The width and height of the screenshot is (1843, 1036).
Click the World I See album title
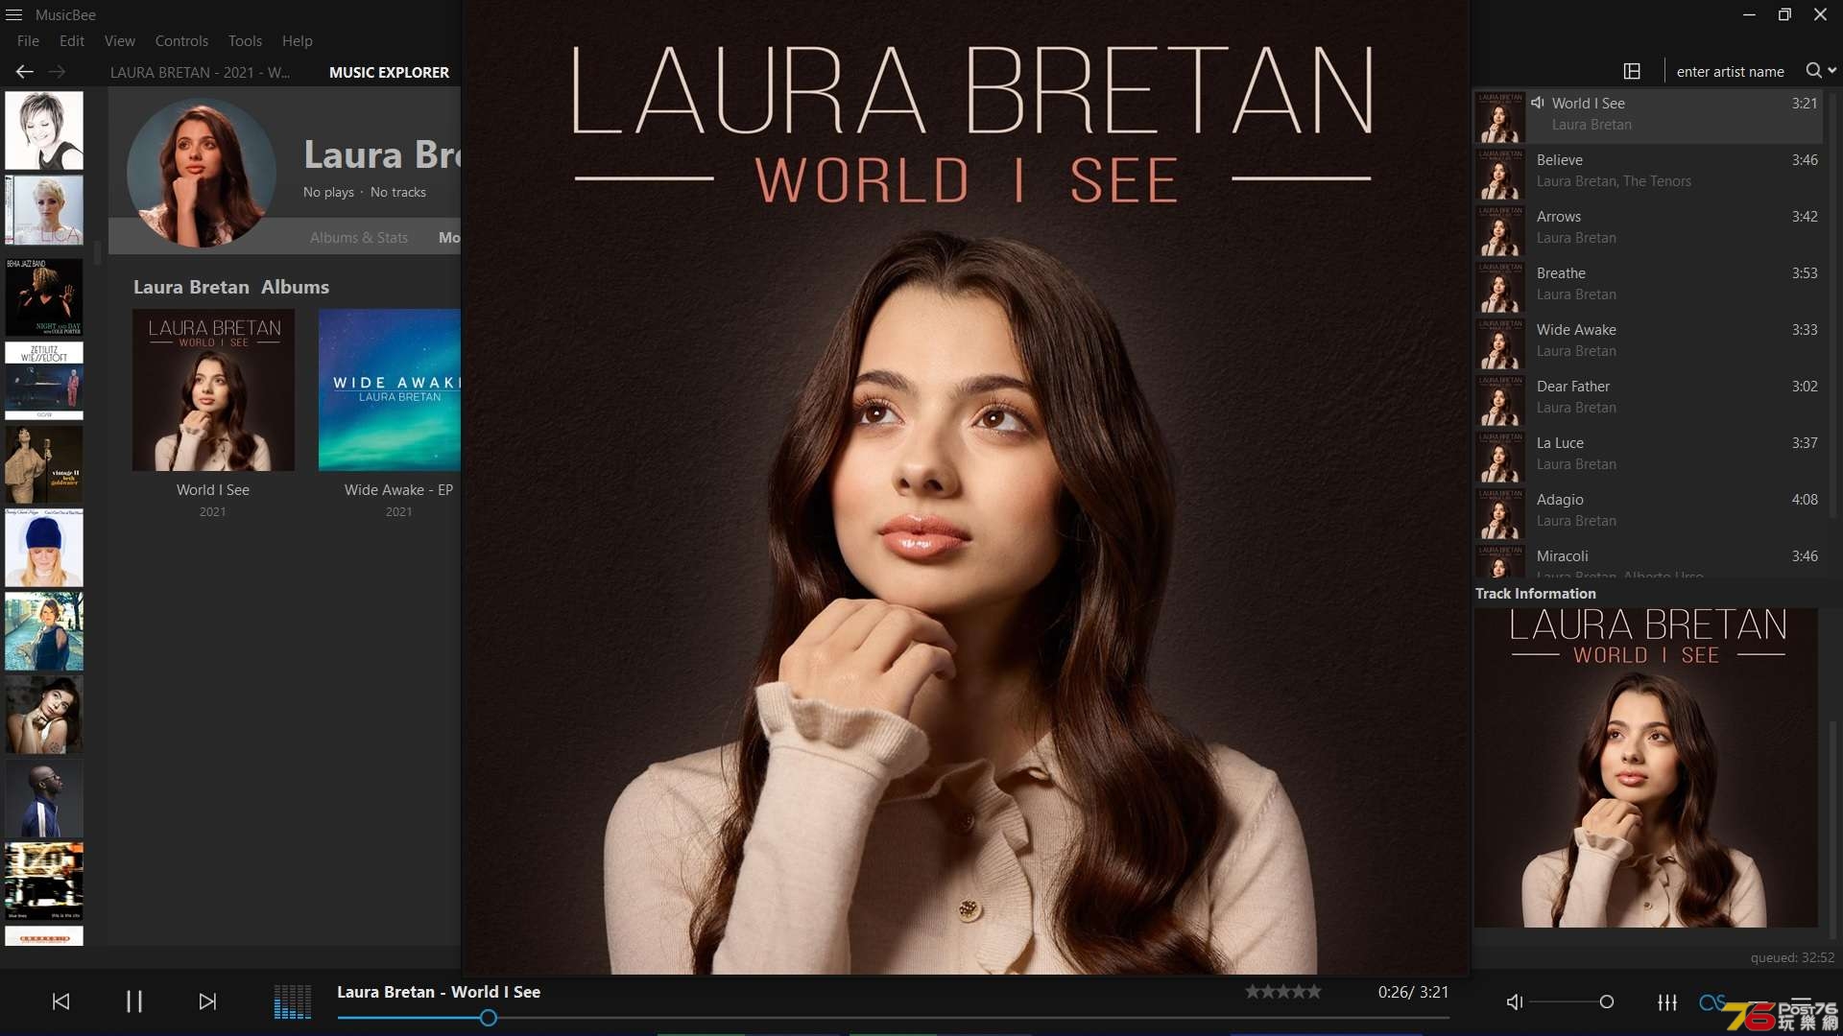point(213,490)
